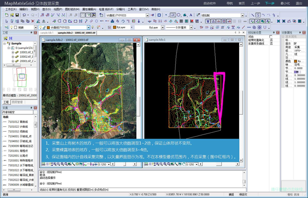Viewport: 308px width, 198px height.
Task: Select the red X delete tool
Action: [x=33, y=21]
